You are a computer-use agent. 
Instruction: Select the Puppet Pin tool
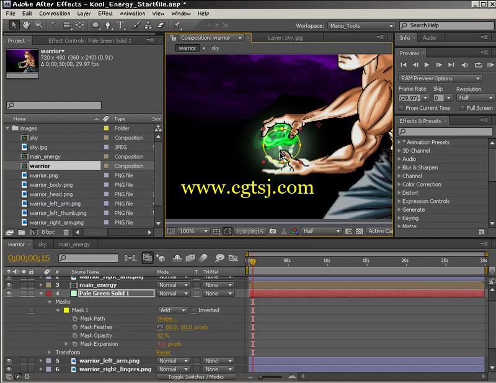177,25
